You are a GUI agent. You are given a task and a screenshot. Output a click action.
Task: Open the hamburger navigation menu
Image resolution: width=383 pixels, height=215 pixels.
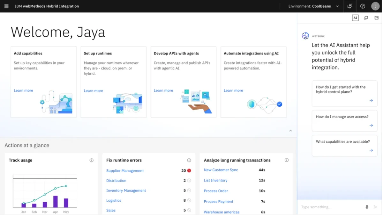click(6, 6)
